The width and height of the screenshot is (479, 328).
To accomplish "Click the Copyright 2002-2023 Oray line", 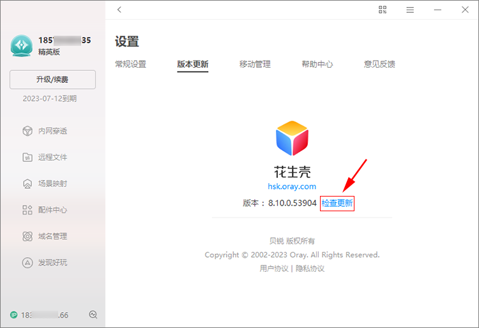I will pyautogui.click(x=292, y=255).
